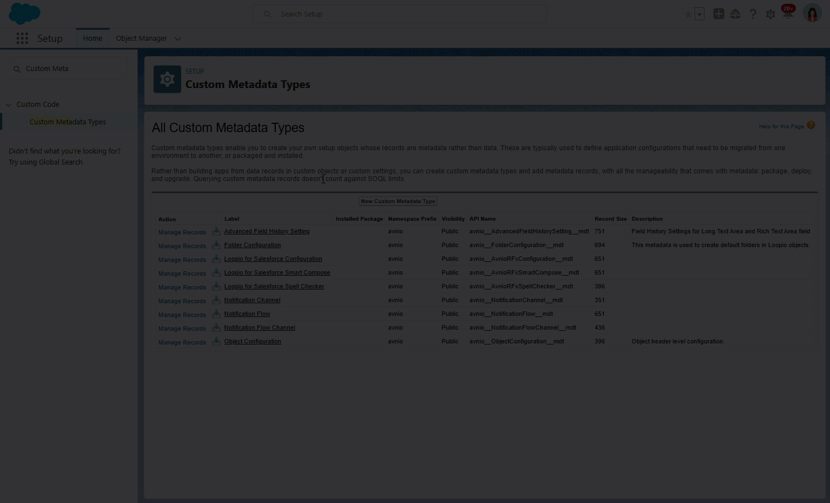Viewport: 830px width, 503px height.
Task: Click Manage Records for Loopio for Salesforce Configuration
Action: pyautogui.click(x=182, y=260)
